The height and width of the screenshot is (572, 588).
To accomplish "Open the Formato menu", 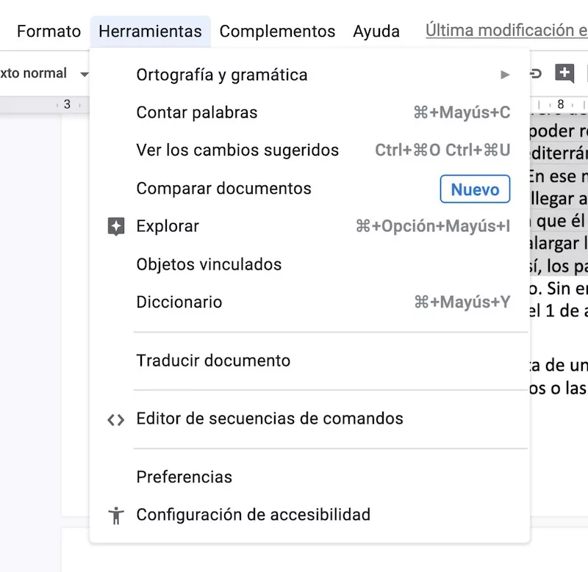I will pyautogui.click(x=49, y=32).
